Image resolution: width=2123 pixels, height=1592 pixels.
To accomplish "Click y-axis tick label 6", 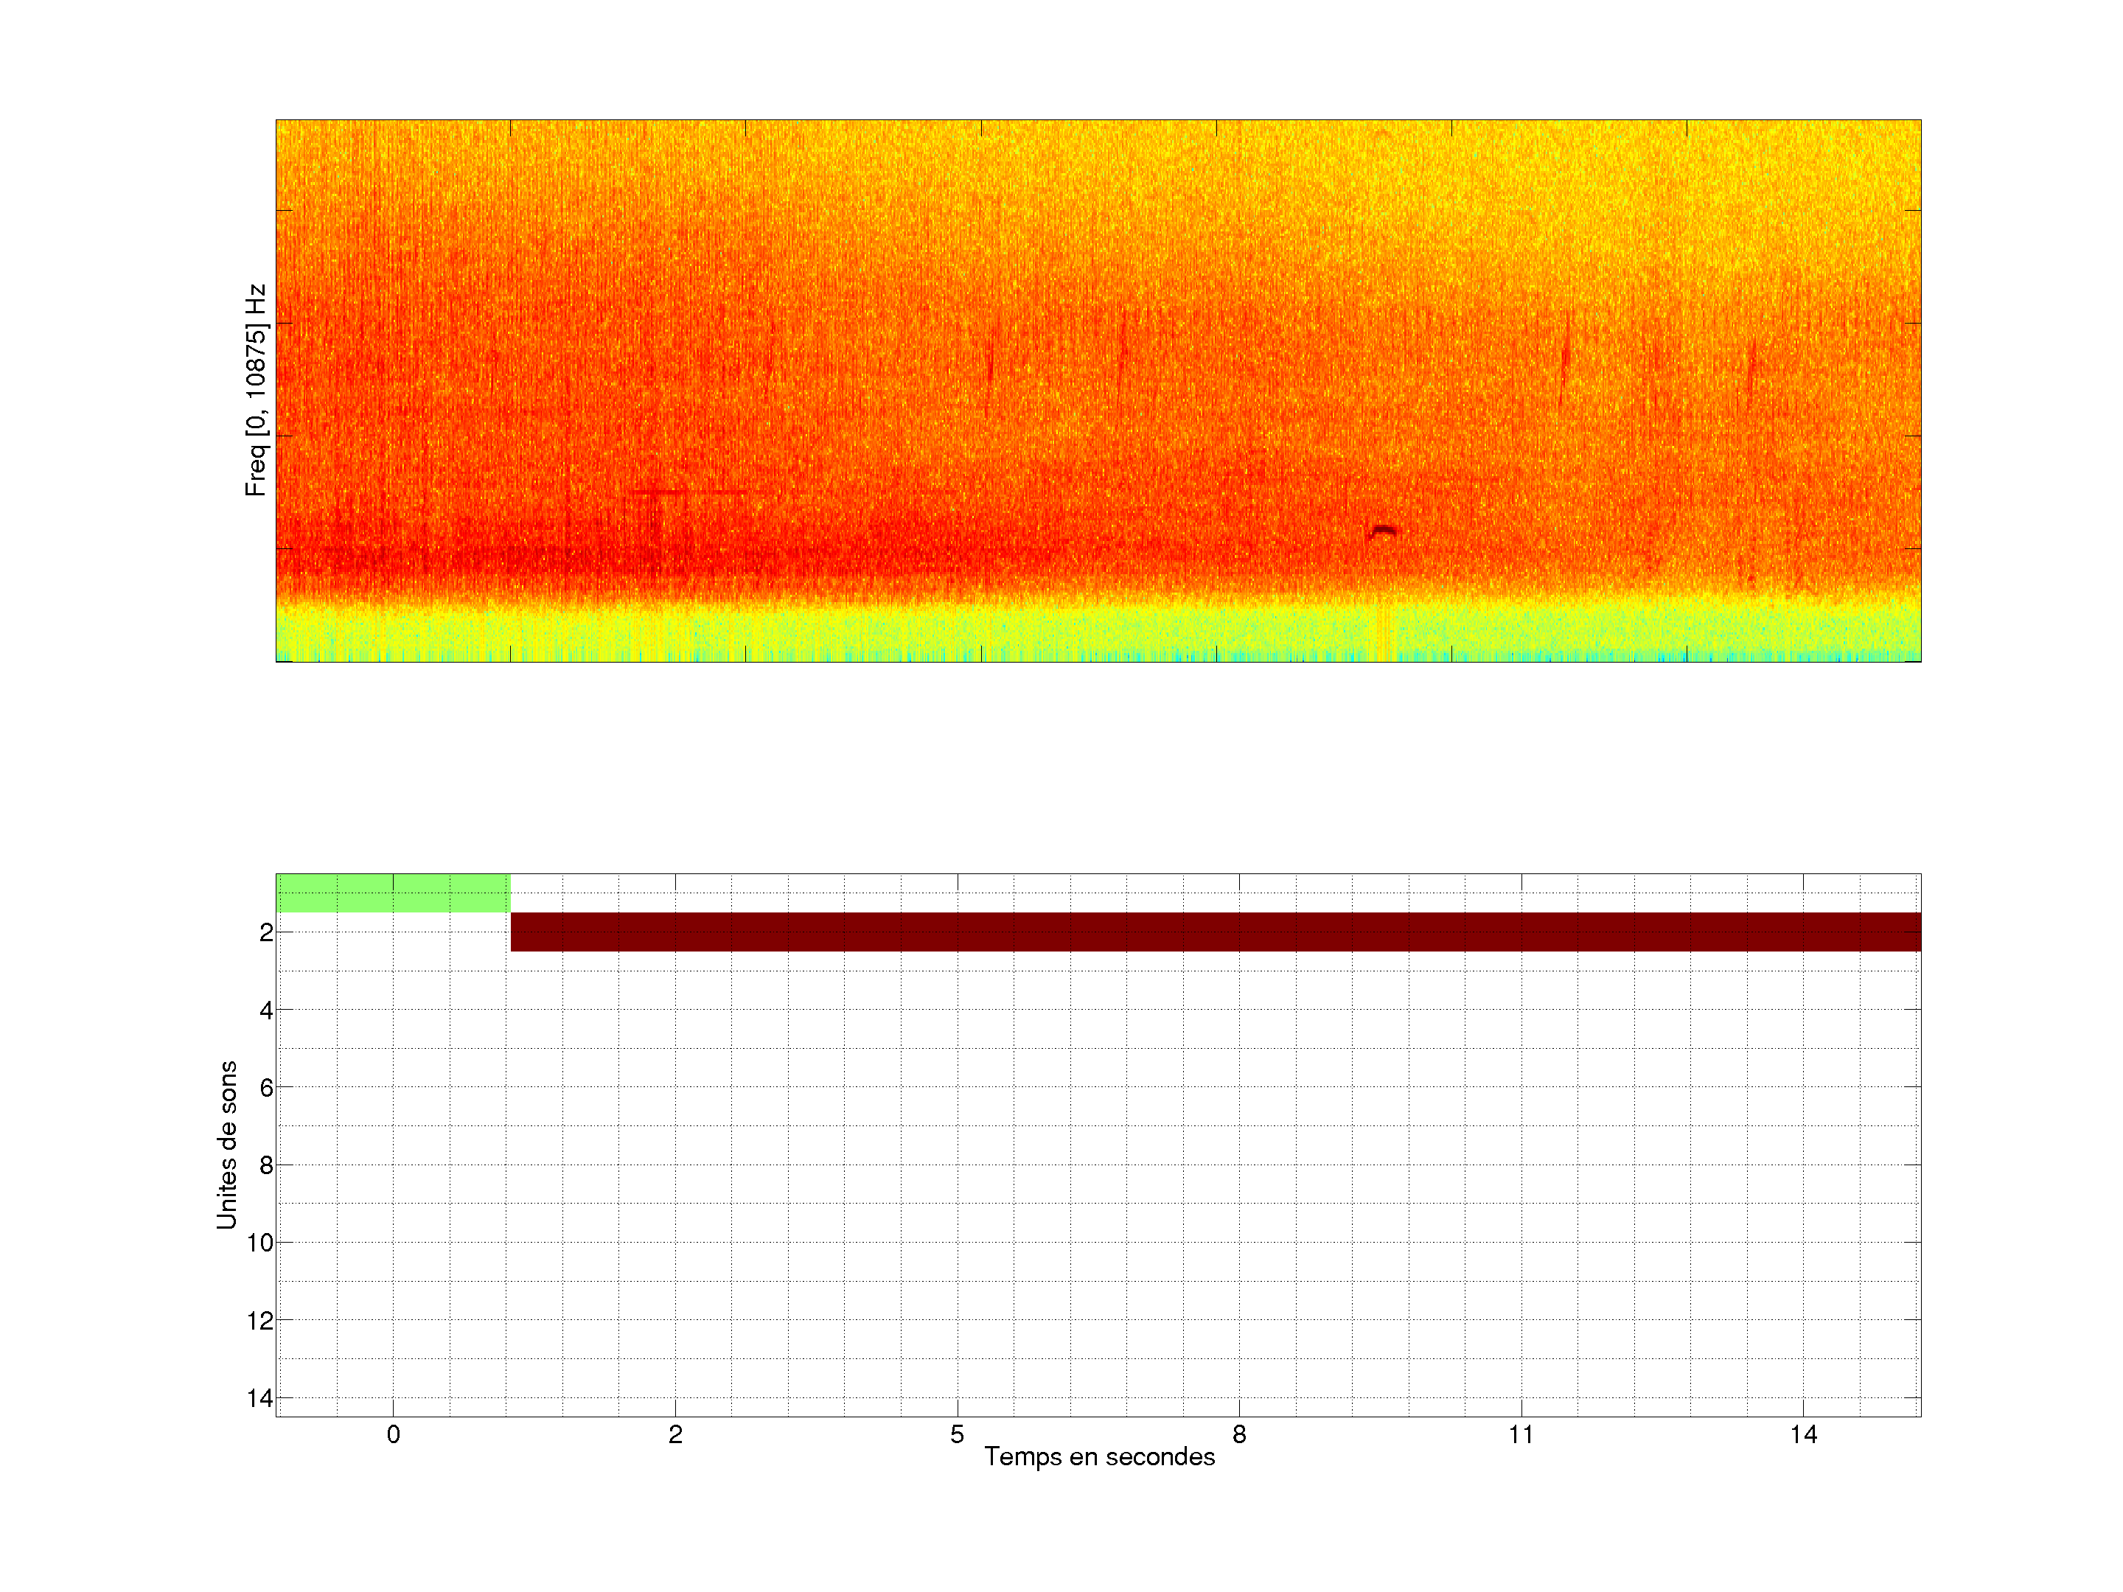I will click(x=266, y=1087).
